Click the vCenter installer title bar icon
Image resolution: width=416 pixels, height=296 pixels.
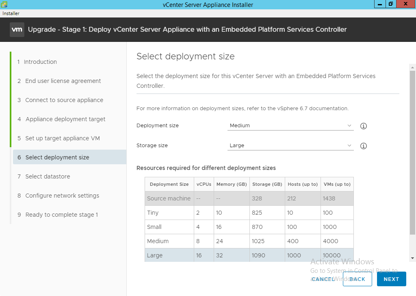point(4,4)
